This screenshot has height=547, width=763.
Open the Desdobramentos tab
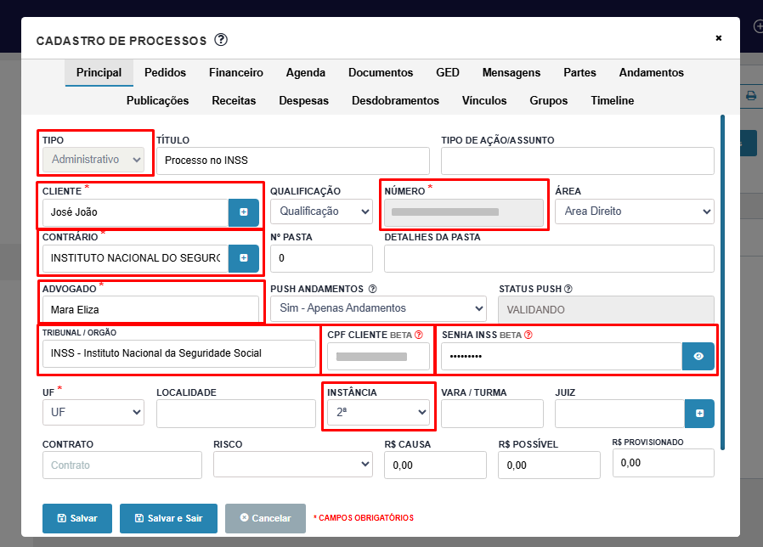click(x=395, y=101)
